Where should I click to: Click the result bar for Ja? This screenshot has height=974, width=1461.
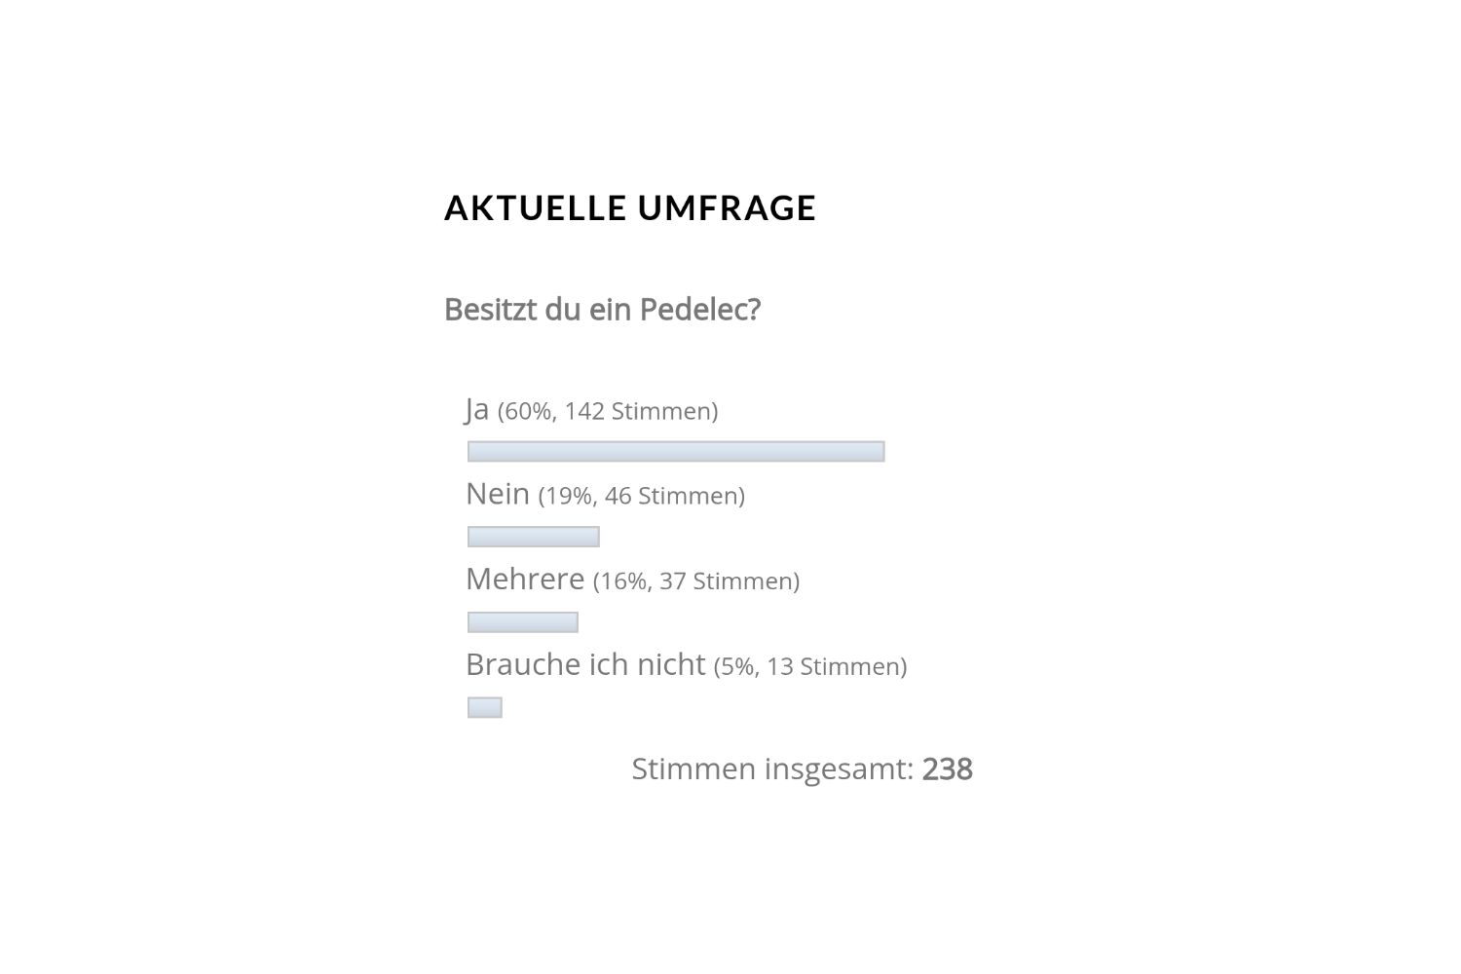pyautogui.click(x=676, y=451)
